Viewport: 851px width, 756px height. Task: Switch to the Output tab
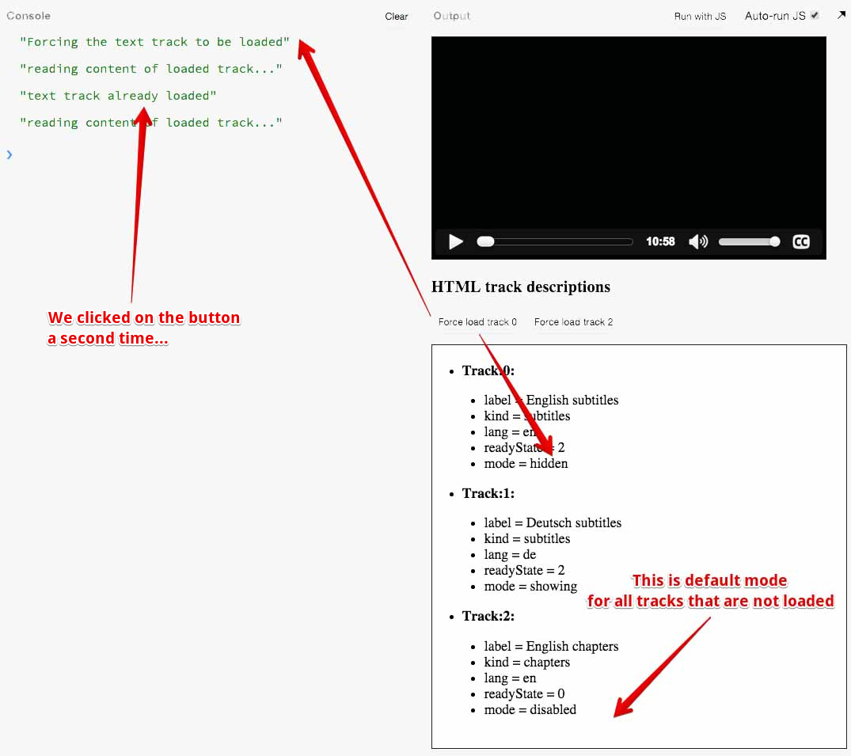point(451,15)
